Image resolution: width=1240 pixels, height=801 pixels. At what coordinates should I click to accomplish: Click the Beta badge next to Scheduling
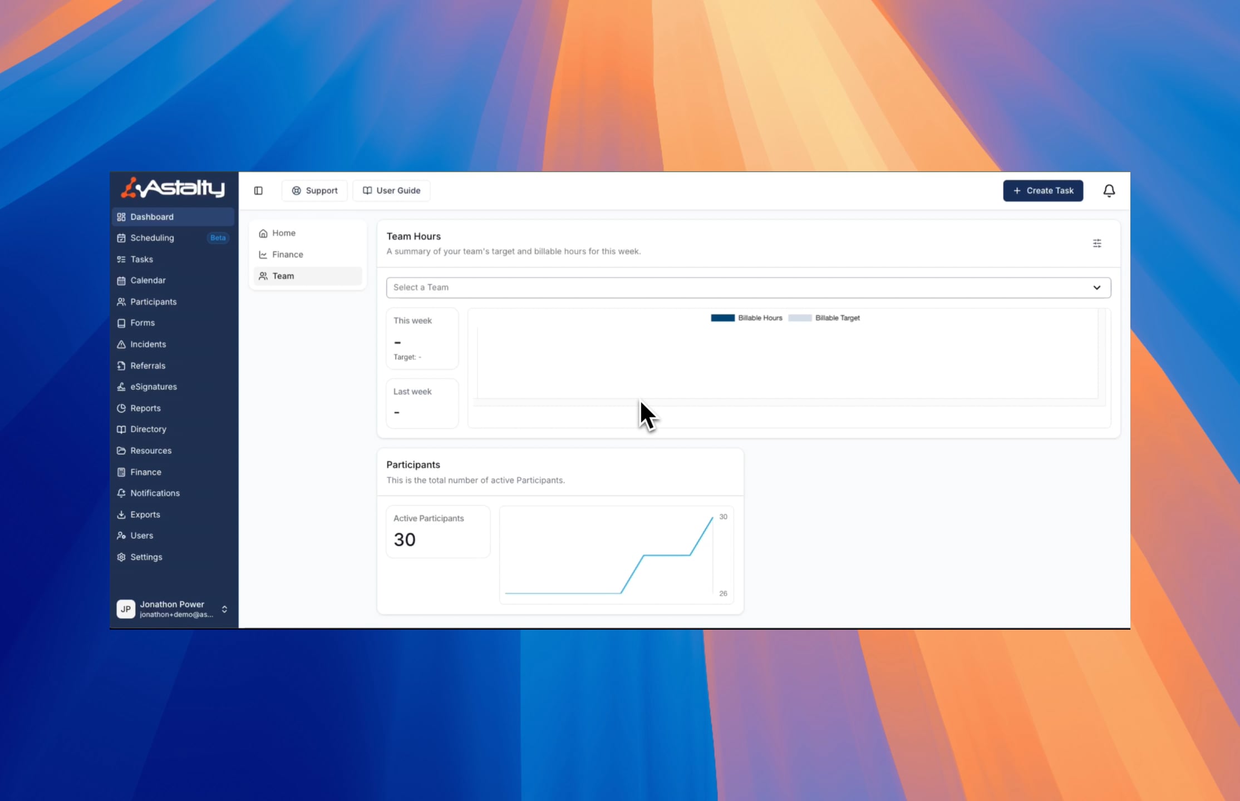218,238
